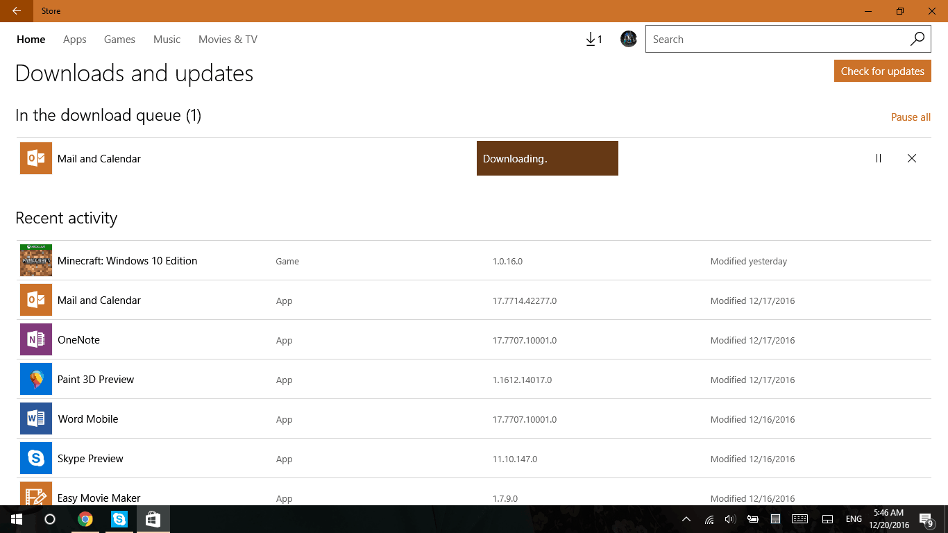Click the back arrow in Store title bar
The width and height of the screenshot is (948, 533).
[16, 11]
